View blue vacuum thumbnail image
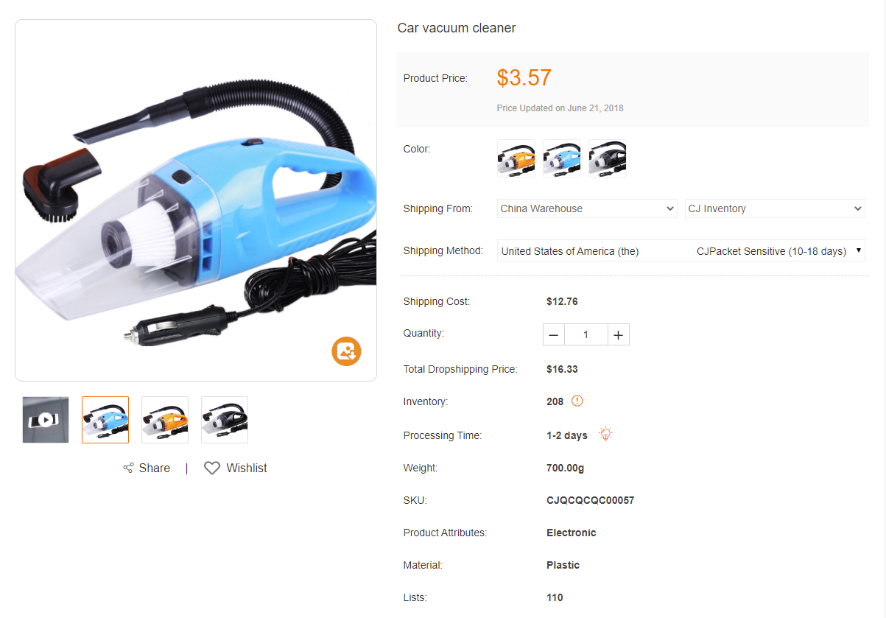Viewport: 886px width, 618px height. coord(105,420)
